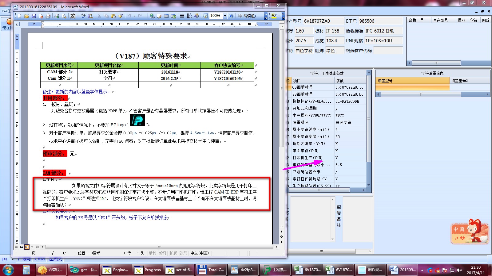Open the P3 dropdown arrow at bottom left
492x276 pixels.
pyautogui.click(x=13, y=259)
